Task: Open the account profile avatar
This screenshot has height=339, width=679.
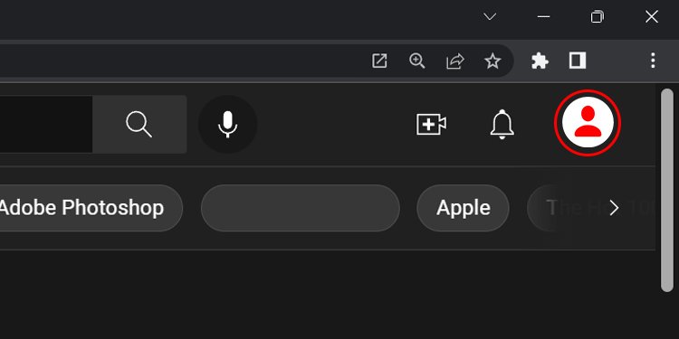Action: (x=588, y=123)
